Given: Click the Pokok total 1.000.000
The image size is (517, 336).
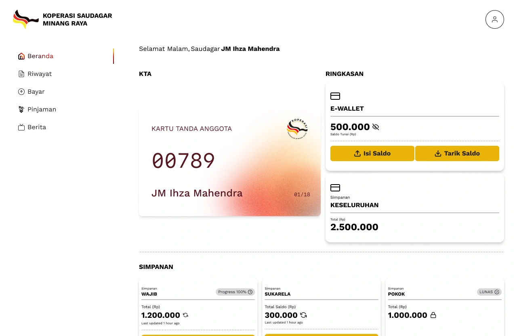Looking at the screenshot, I should pos(408,315).
